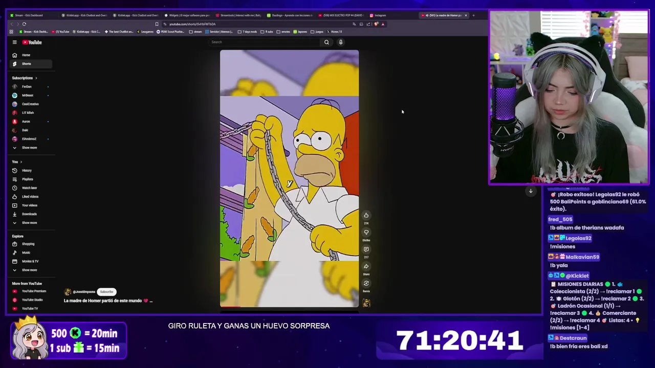Click Destcraun username in chat
The image size is (655, 368).
[573, 338]
